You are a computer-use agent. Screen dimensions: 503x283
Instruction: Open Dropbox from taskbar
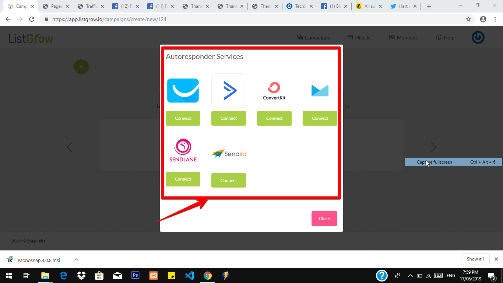pos(81,275)
